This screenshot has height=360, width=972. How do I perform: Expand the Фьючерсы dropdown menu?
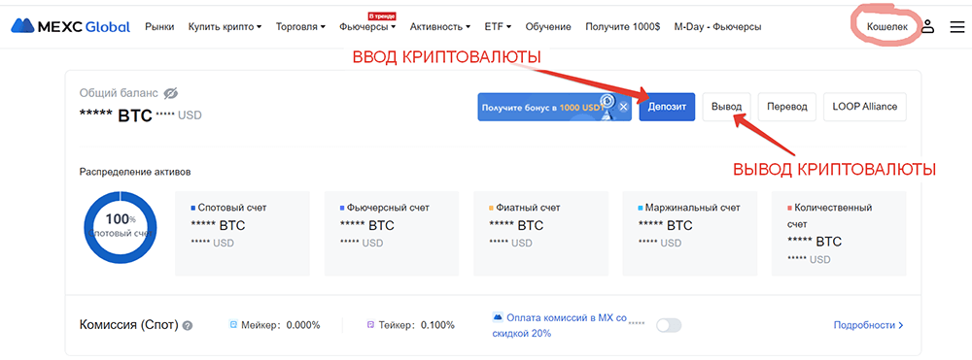[367, 26]
